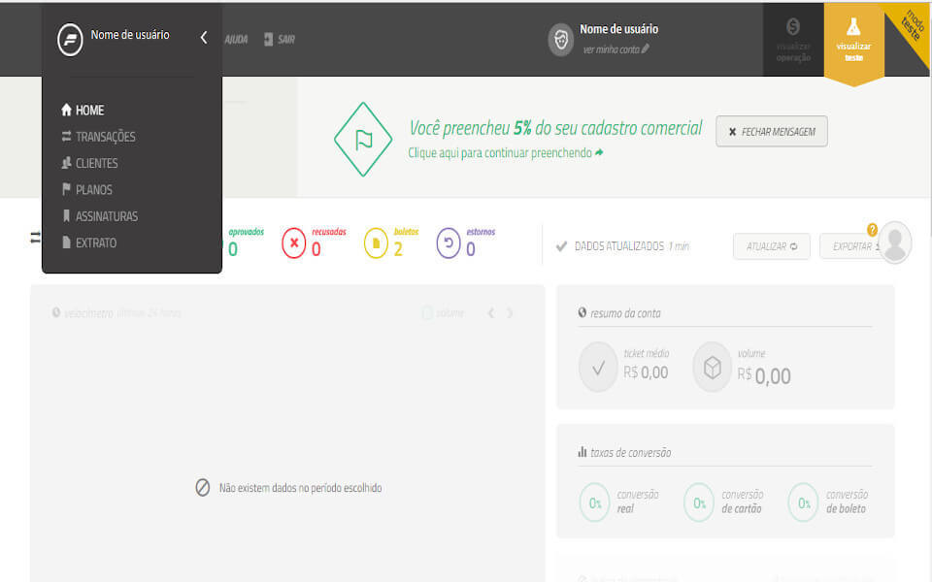Go to next period with right arrow
The height and width of the screenshot is (582, 932).
coord(510,313)
